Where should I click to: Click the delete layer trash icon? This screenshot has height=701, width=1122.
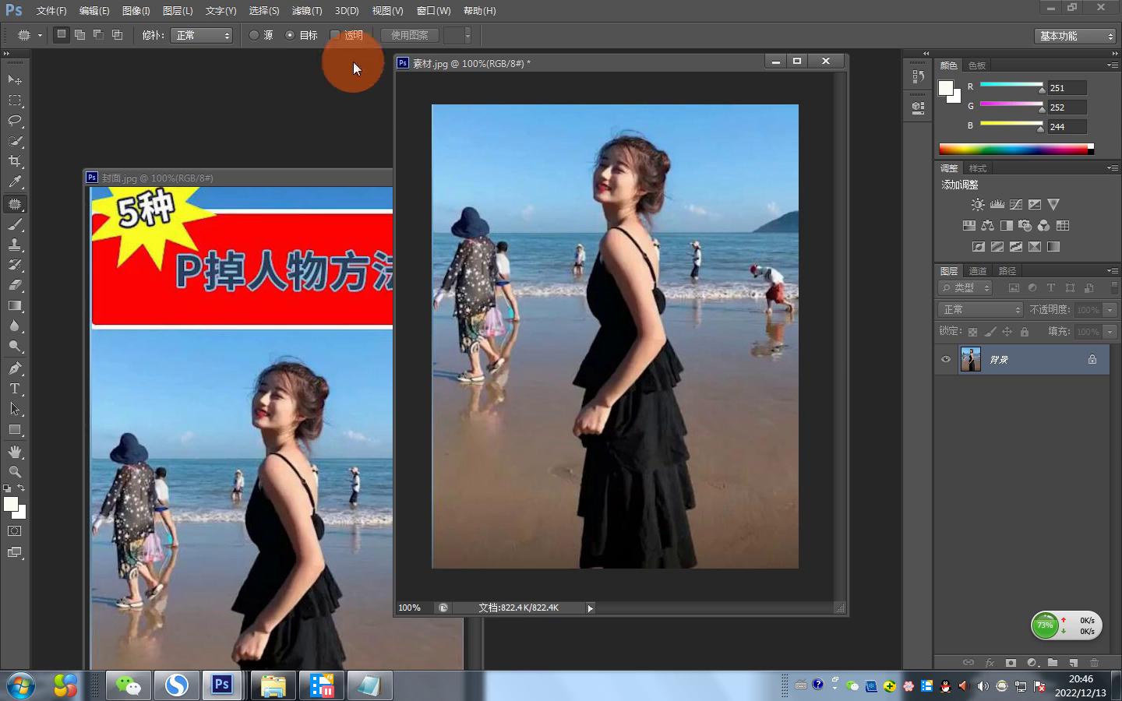coord(1094,663)
